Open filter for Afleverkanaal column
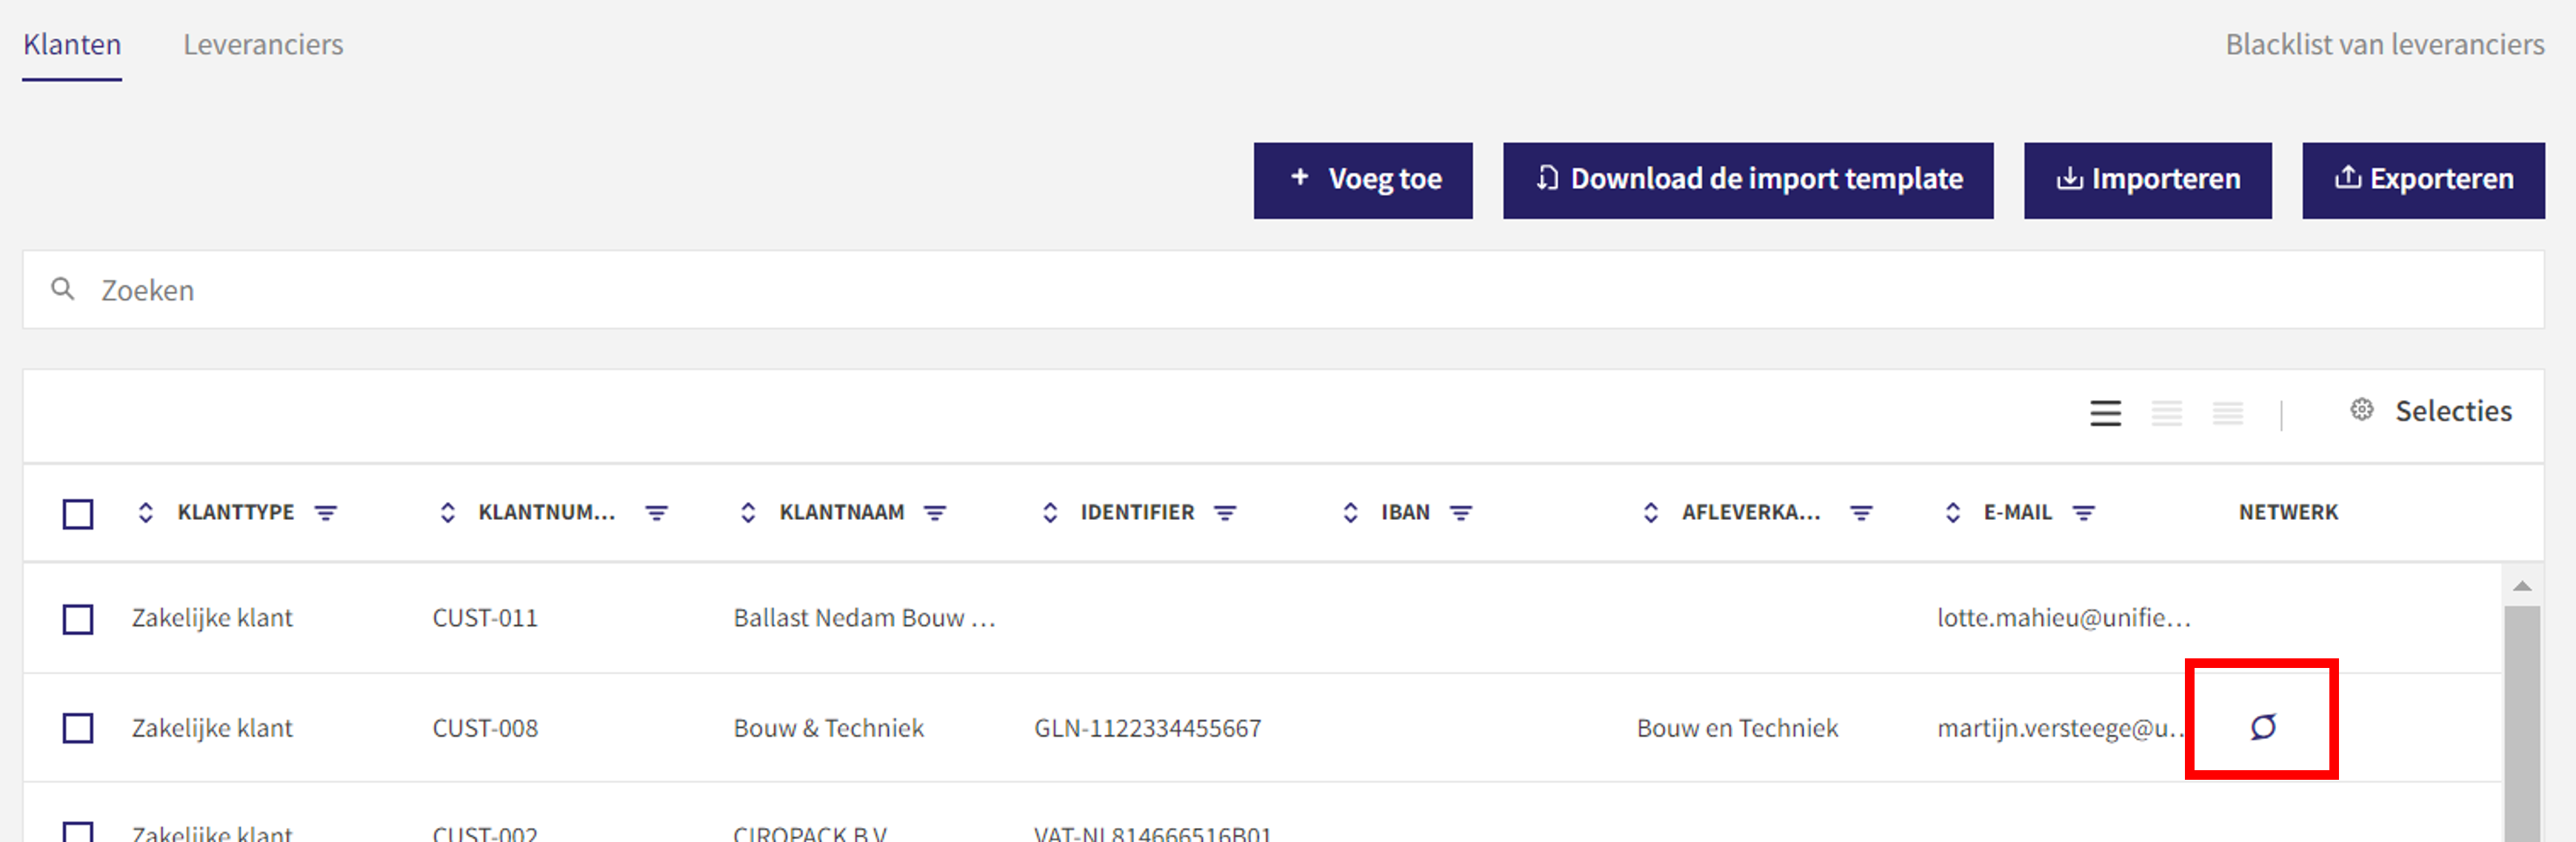This screenshot has width=2576, height=842. point(1861,513)
